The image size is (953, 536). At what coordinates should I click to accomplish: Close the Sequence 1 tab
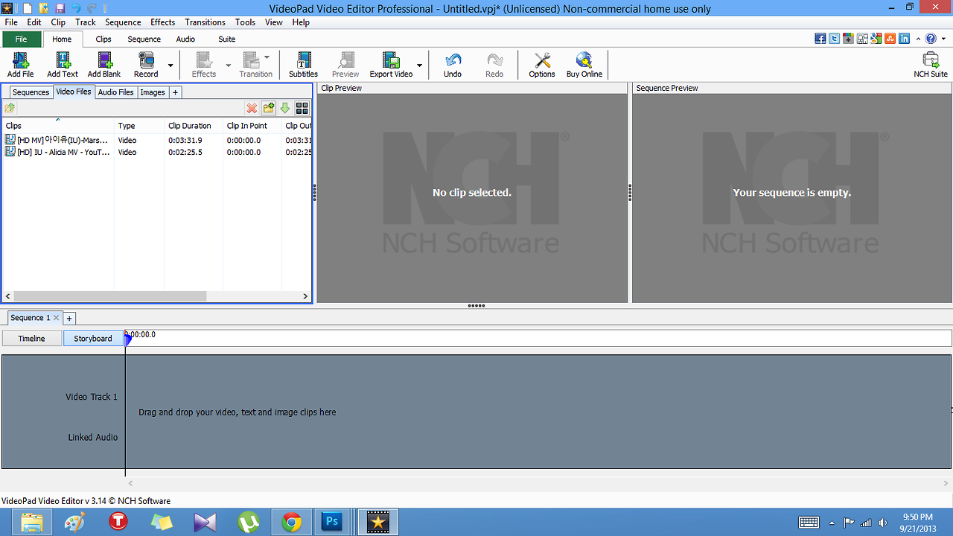tap(56, 318)
